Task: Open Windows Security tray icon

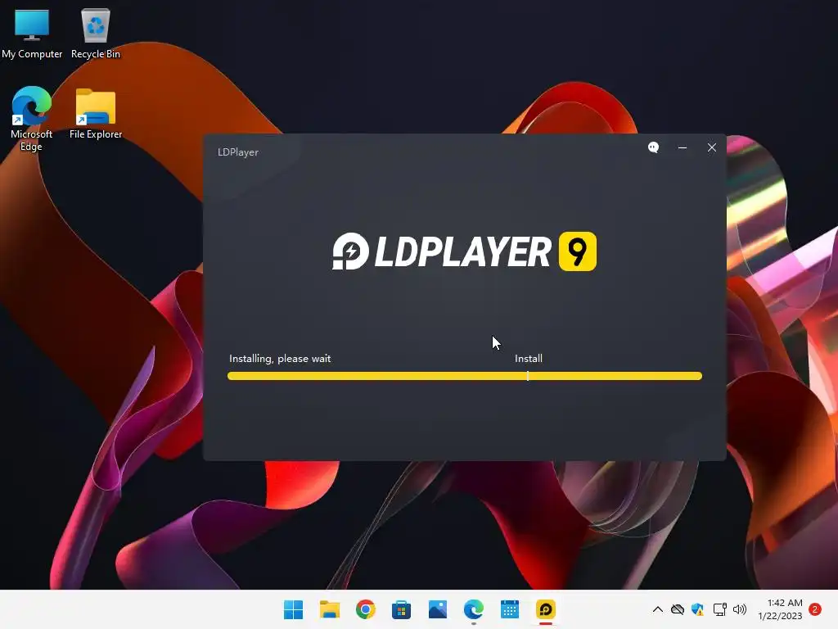Action: coord(697,609)
